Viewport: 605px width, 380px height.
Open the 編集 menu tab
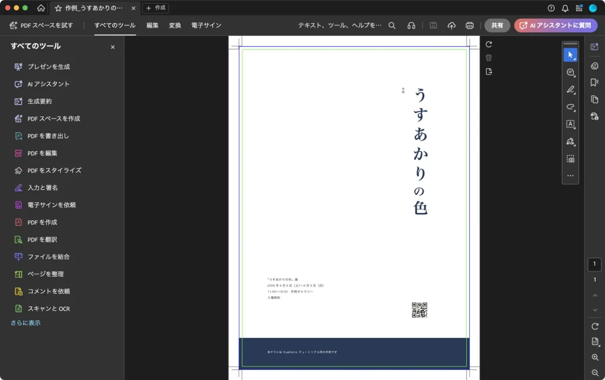click(x=152, y=25)
